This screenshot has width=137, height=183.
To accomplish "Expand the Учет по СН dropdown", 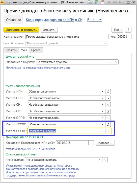I will (102, 105).
